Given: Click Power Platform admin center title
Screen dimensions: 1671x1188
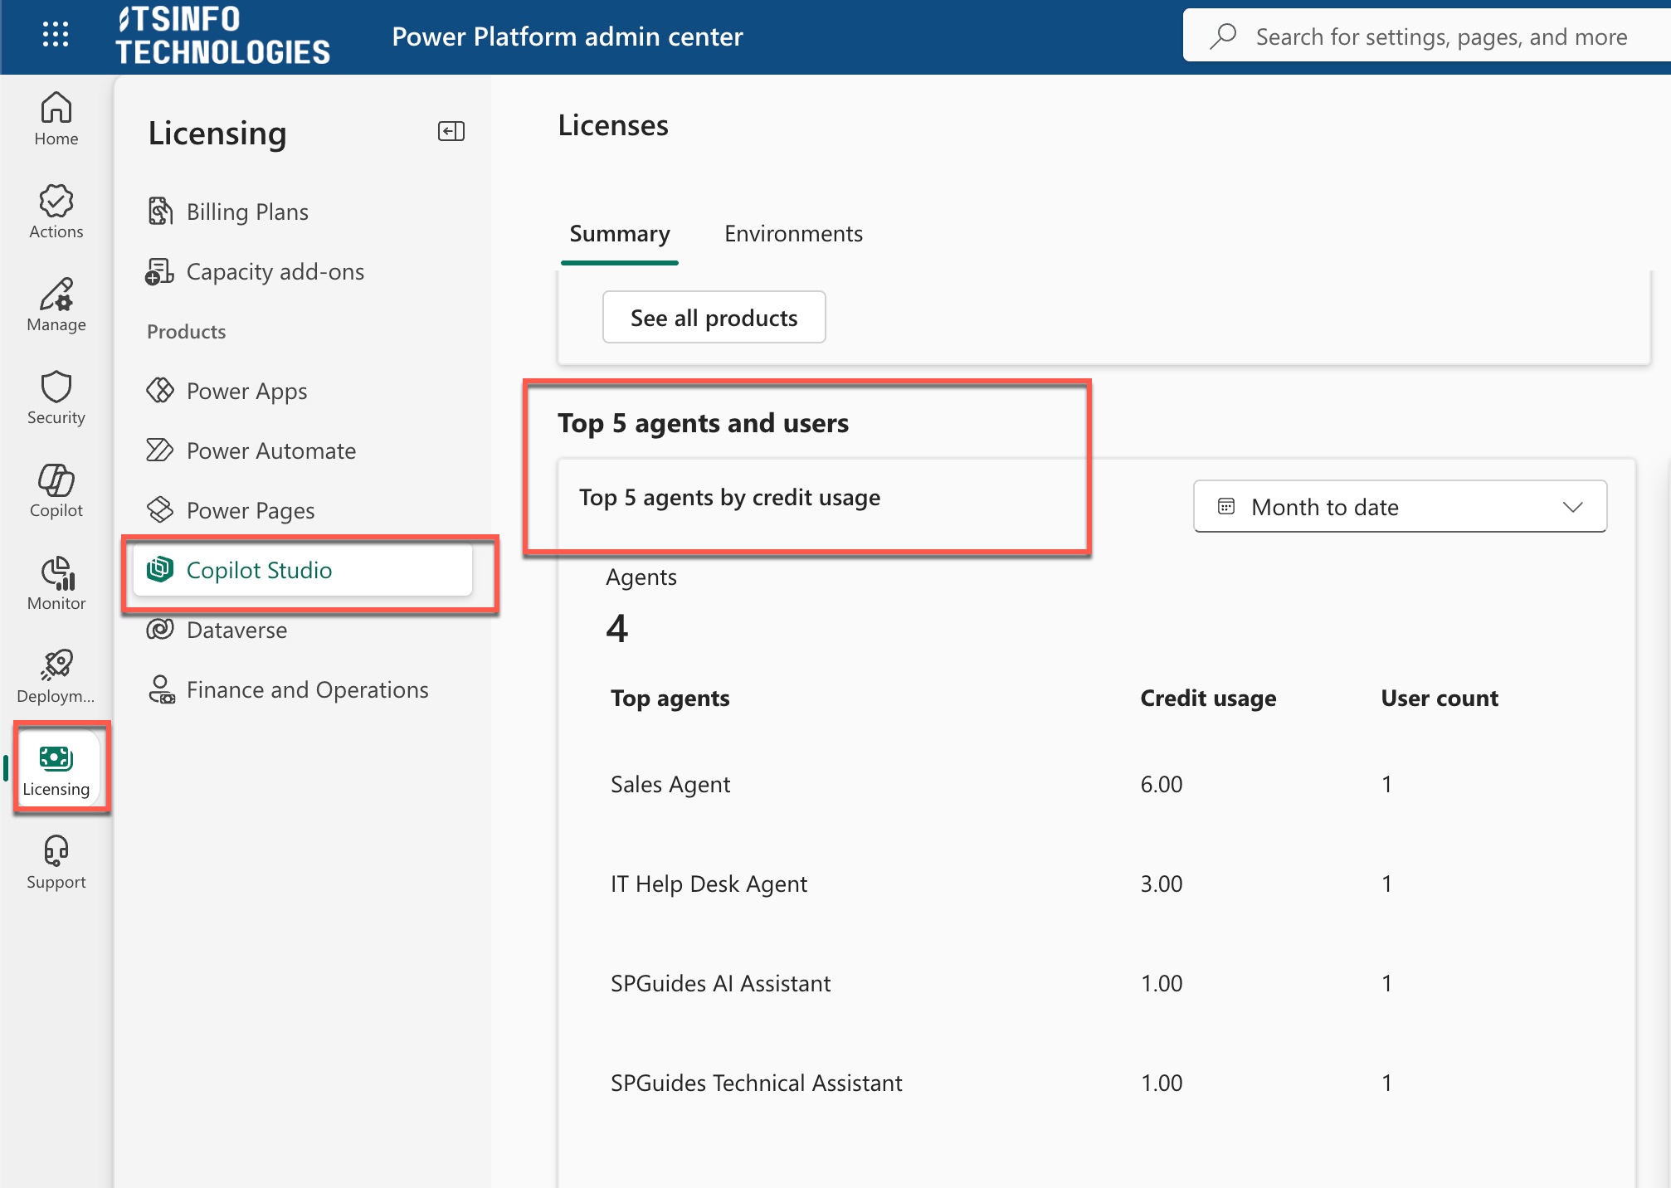Looking at the screenshot, I should click(x=568, y=37).
